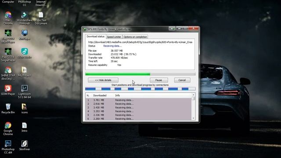The image size is (281, 158).
Task: Click the mediafire download URL text
Action: (140, 42)
